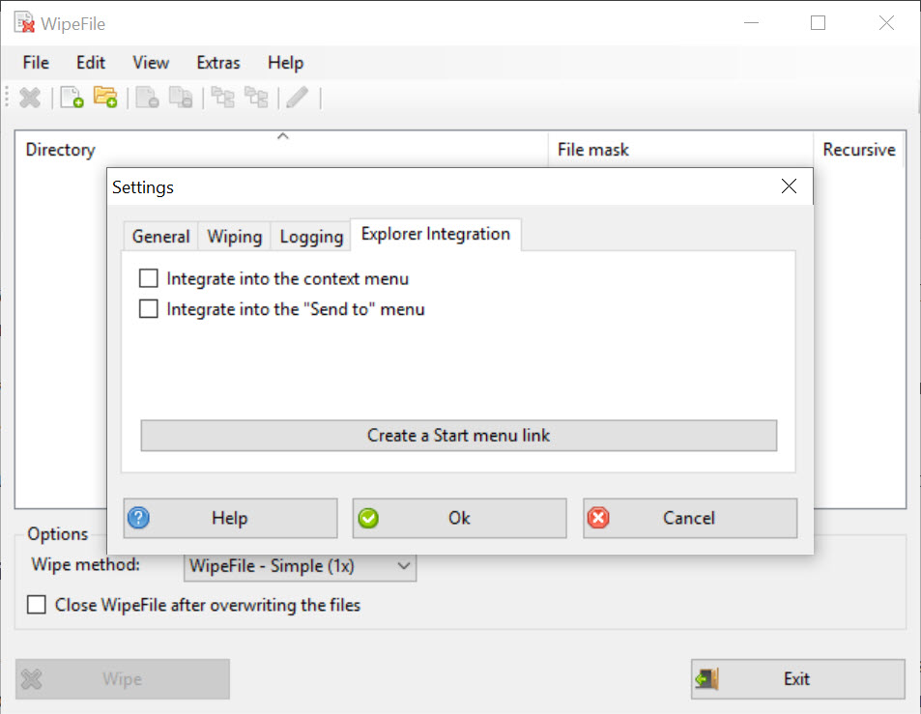The image size is (921, 714).
Task: Open the Extras menu
Action: (218, 63)
